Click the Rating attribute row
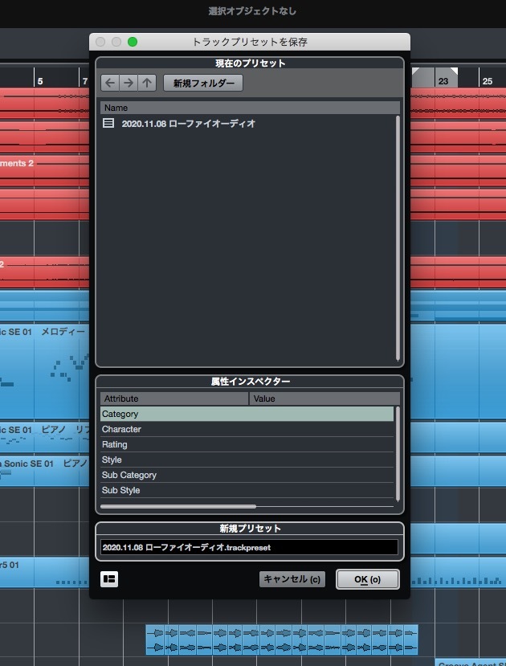 (x=247, y=444)
